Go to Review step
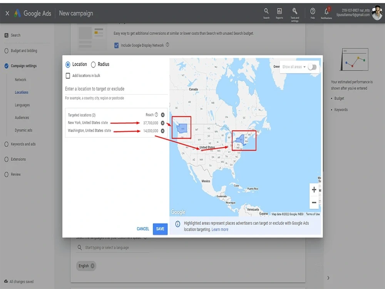The width and height of the screenshot is (385, 289). pyautogui.click(x=15, y=175)
